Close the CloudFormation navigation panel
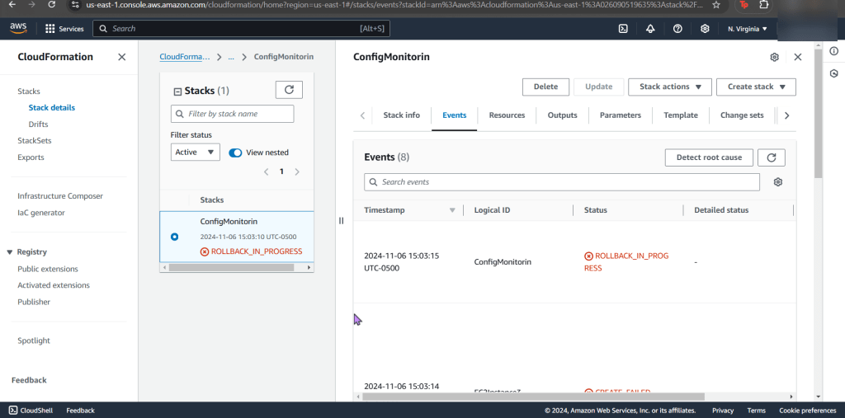 [x=121, y=57]
